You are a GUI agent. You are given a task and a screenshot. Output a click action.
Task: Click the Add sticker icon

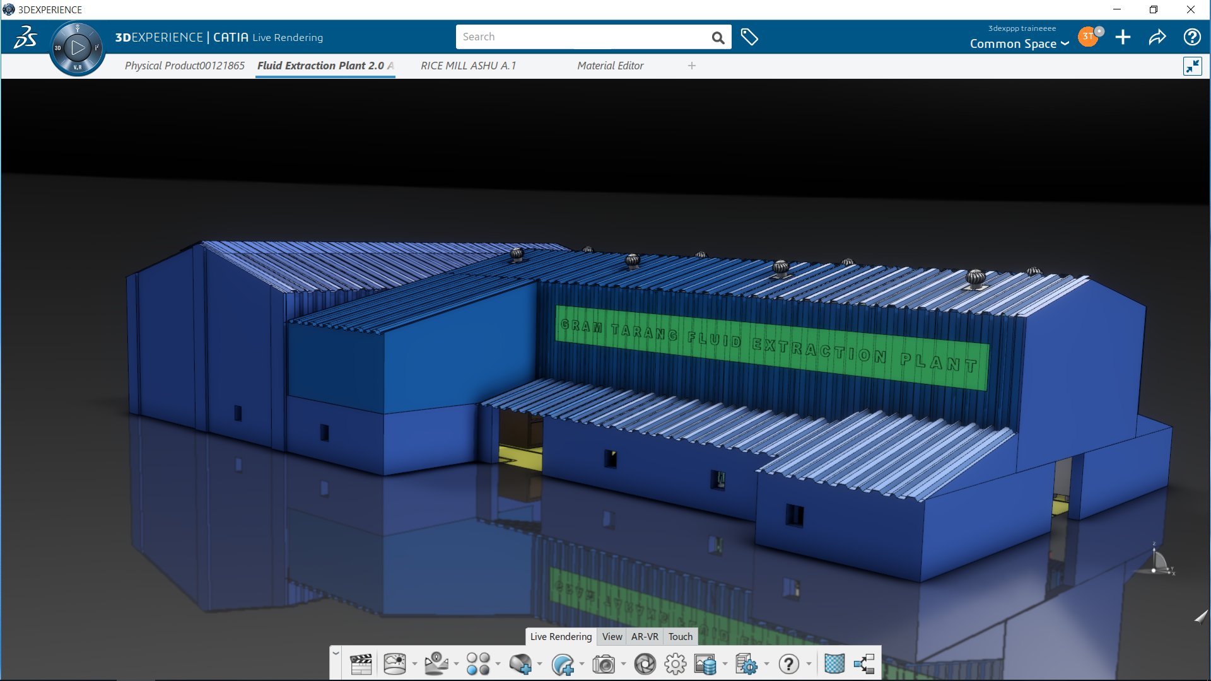tap(563, 664)
